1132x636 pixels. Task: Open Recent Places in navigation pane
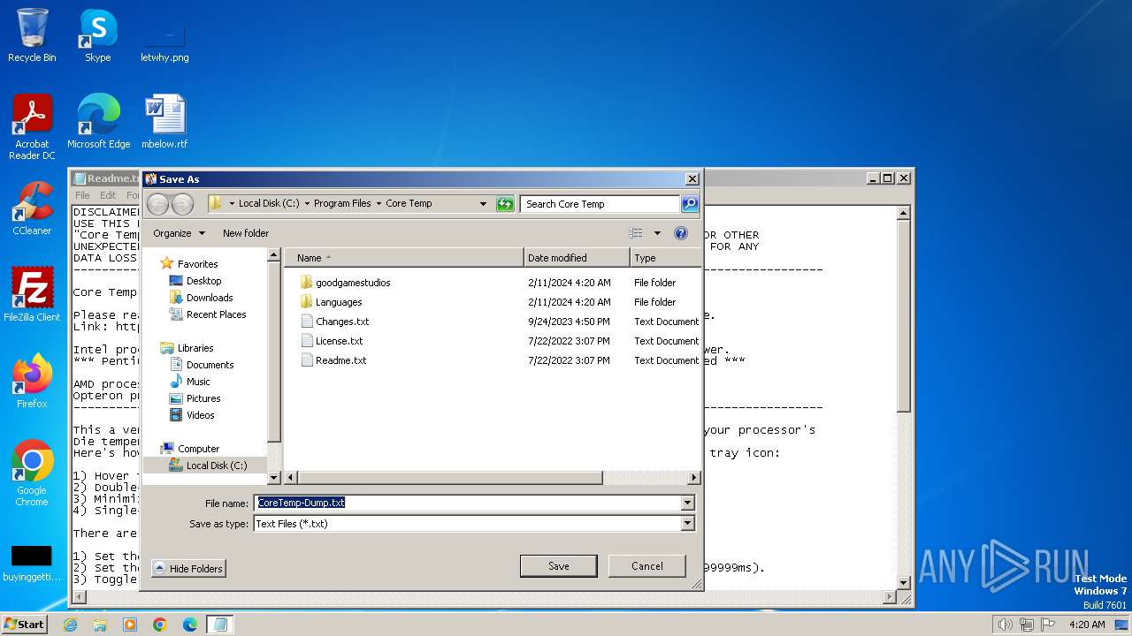pos(216,314)
